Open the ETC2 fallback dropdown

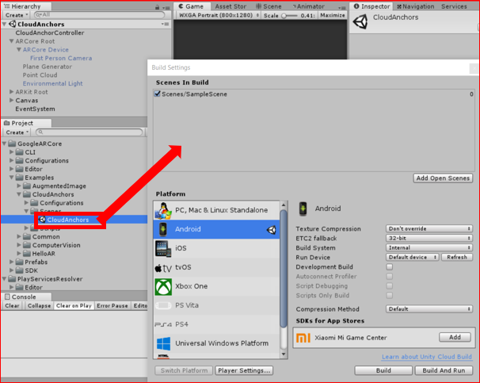click(429, 238)
